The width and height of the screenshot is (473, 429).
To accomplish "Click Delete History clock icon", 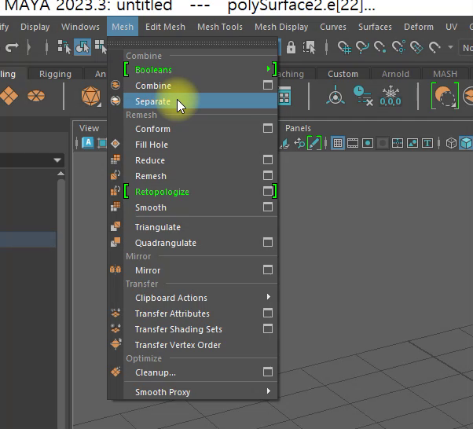I will [x=363, y=96].
